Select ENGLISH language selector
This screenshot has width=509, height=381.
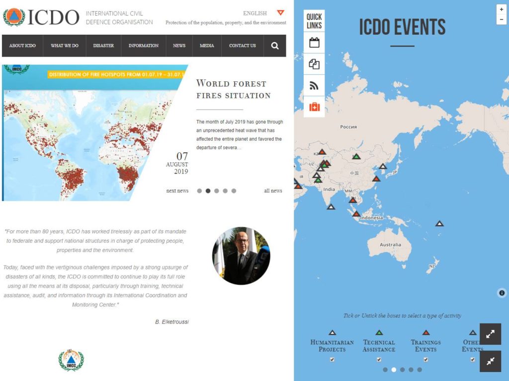[x=255, y=13]
